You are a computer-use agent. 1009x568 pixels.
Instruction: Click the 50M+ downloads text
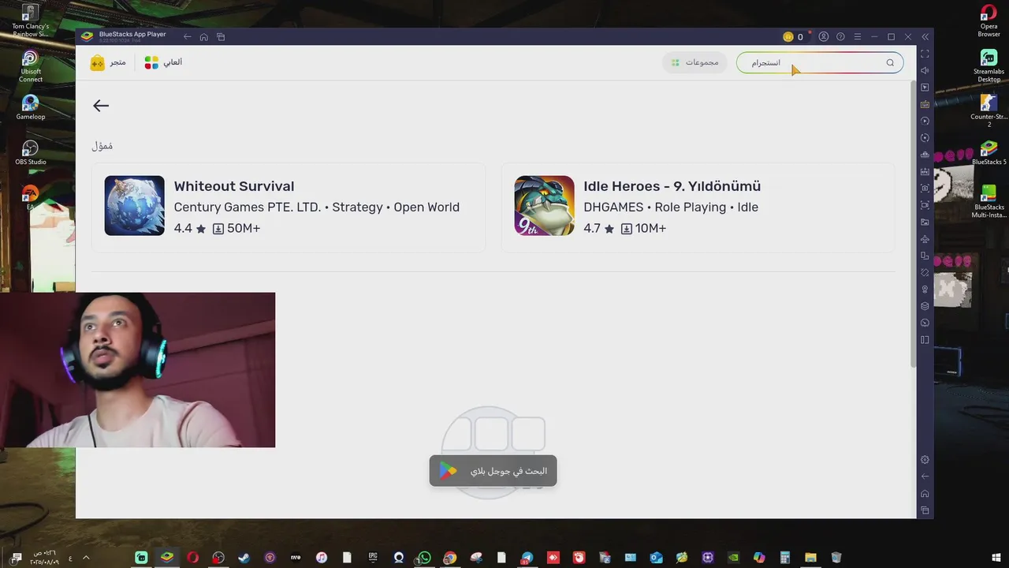click(244, 229)
